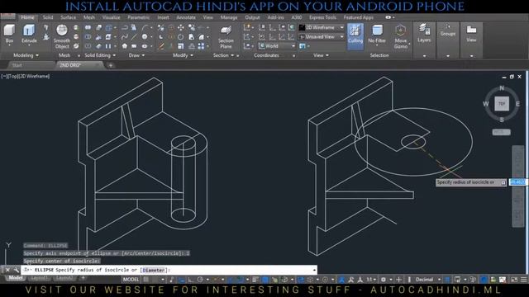Open the Parametric ribbon tab

pyautogui.click(x=138, y=17)
